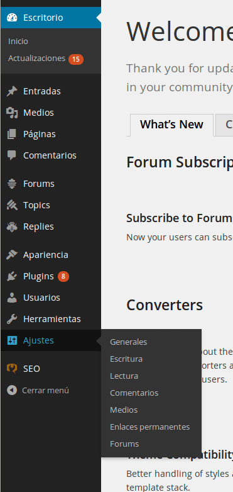Click the Cerrar menú collapse arrow icon
The width and height of the screenshot is (233, 492).
12,390
